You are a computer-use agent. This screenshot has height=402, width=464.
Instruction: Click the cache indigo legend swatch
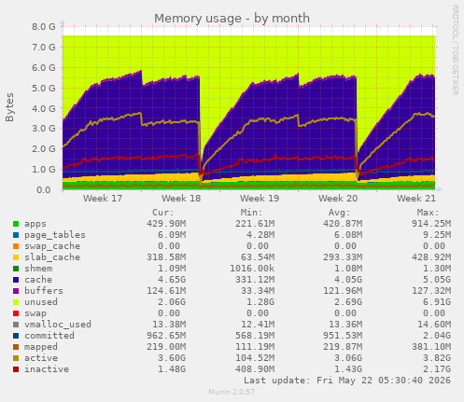tap(16, 280)
